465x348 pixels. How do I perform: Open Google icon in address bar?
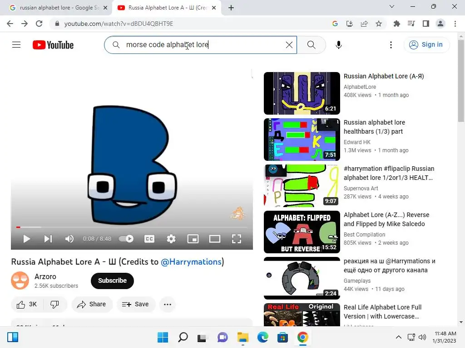tap(335, 24)
